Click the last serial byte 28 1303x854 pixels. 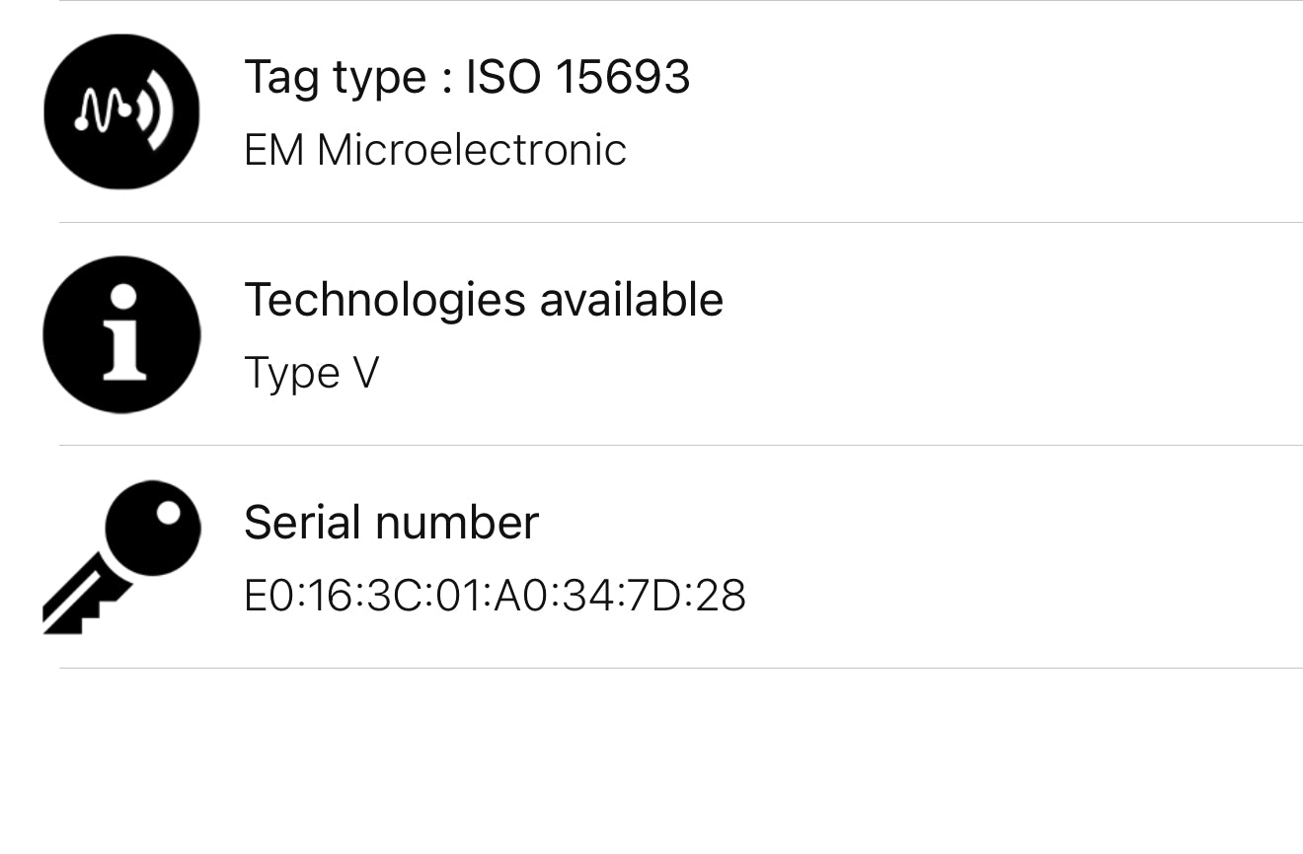[721, 596]
